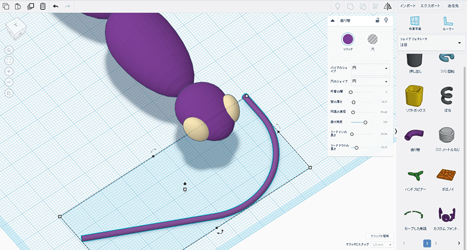This screenshot has width=467, height=250.
Task: Click the previous page arrow in the shapes panel
Action: point(404,243)
